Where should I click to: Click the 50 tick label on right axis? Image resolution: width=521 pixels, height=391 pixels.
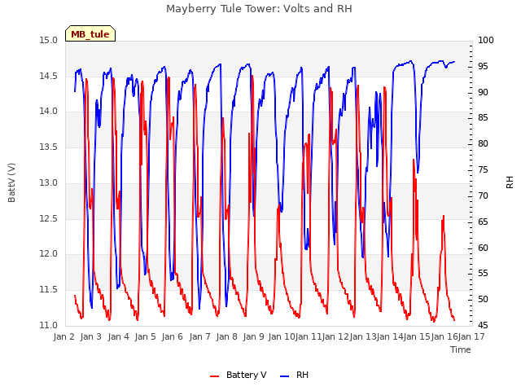483,299
